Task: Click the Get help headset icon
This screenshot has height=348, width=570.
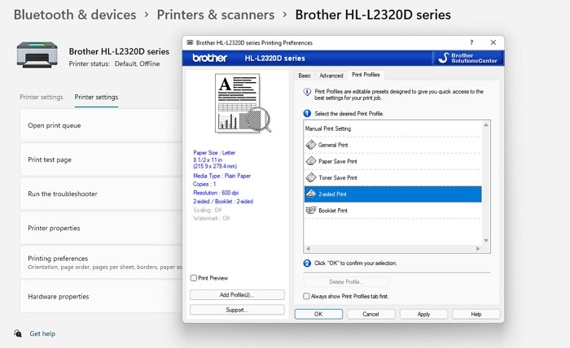Action: coord(17,333)
